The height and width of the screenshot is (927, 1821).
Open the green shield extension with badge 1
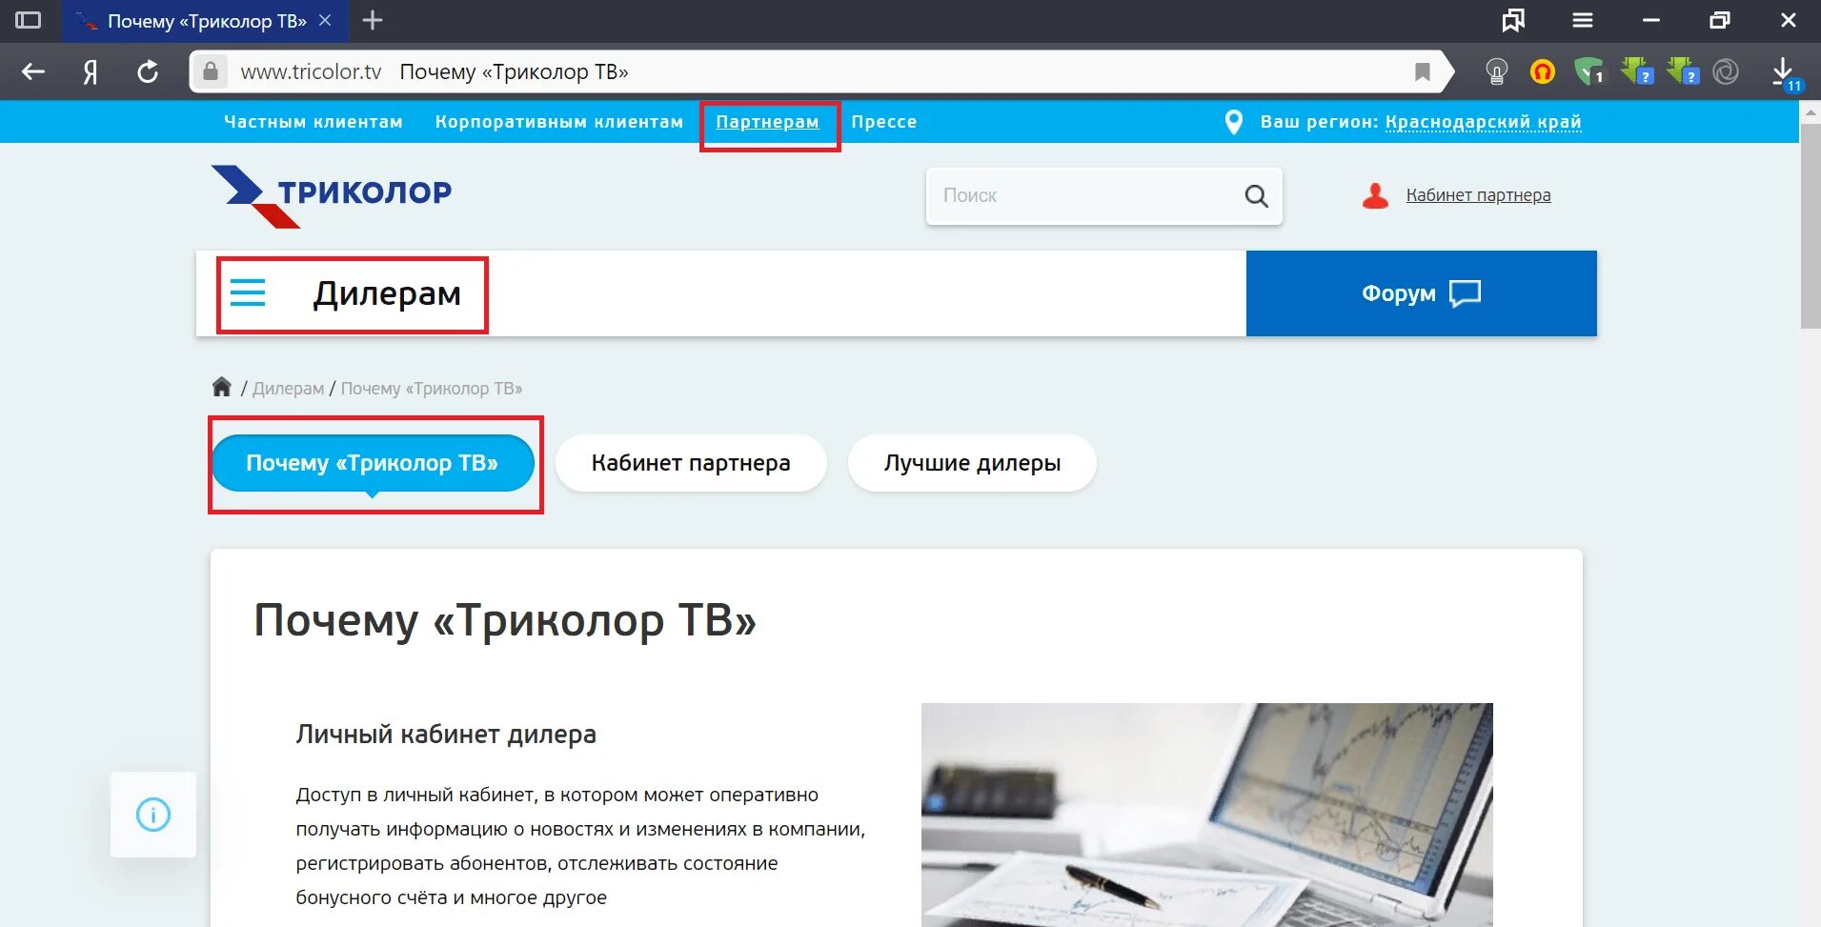1588,71
